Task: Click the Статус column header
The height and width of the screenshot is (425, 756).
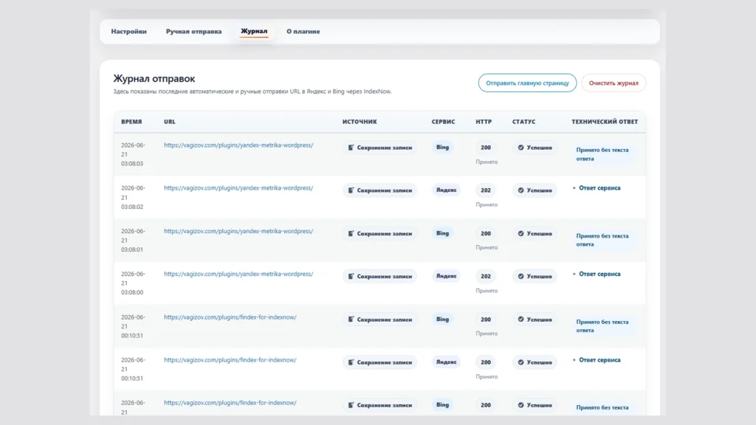Action: [x=523, y=122]
